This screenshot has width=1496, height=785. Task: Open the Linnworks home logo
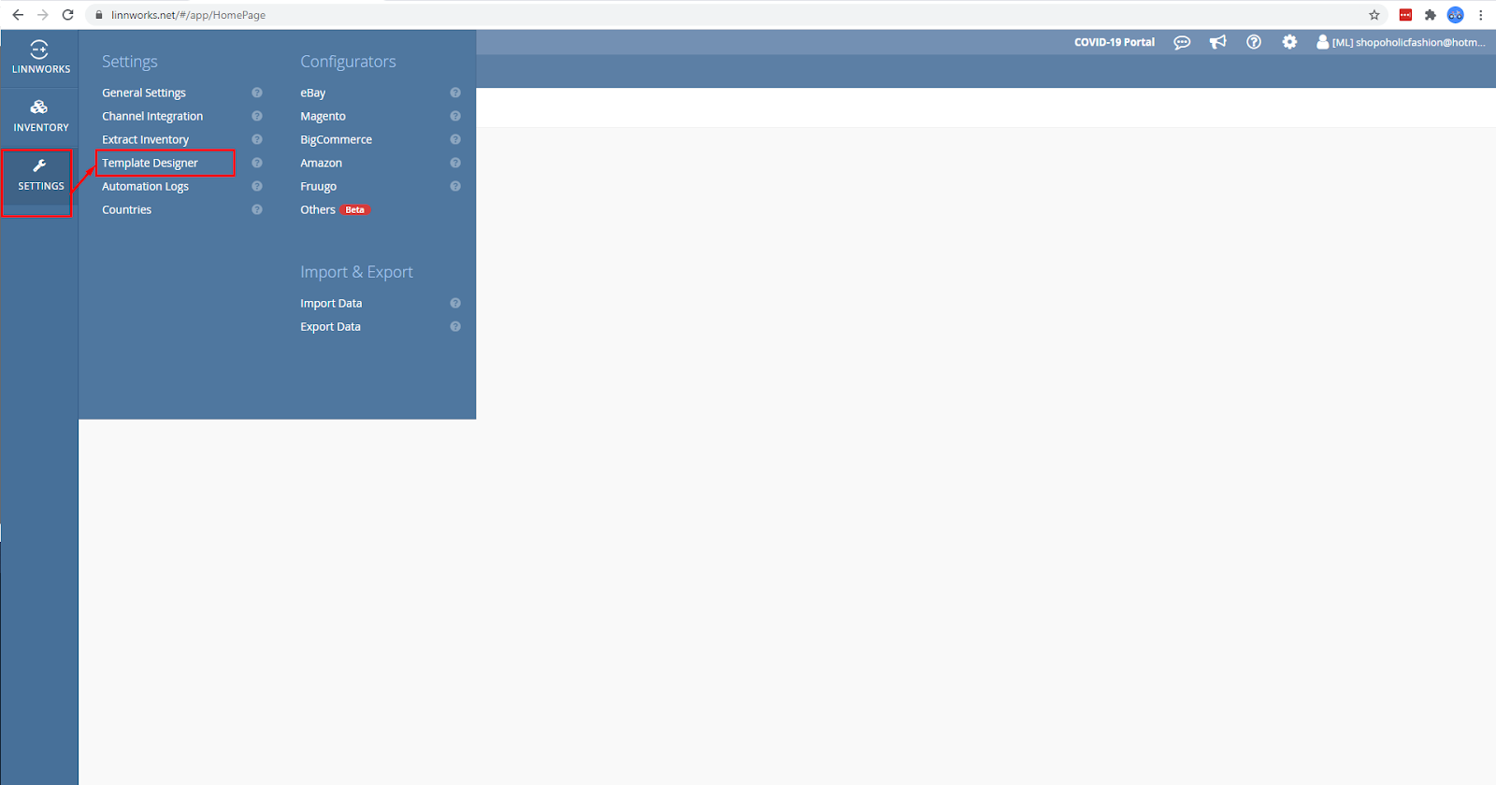[x=39, y=57]
